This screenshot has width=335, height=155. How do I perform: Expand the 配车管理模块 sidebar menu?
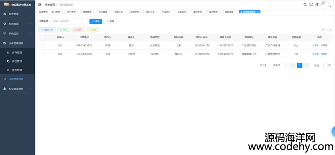31,89
